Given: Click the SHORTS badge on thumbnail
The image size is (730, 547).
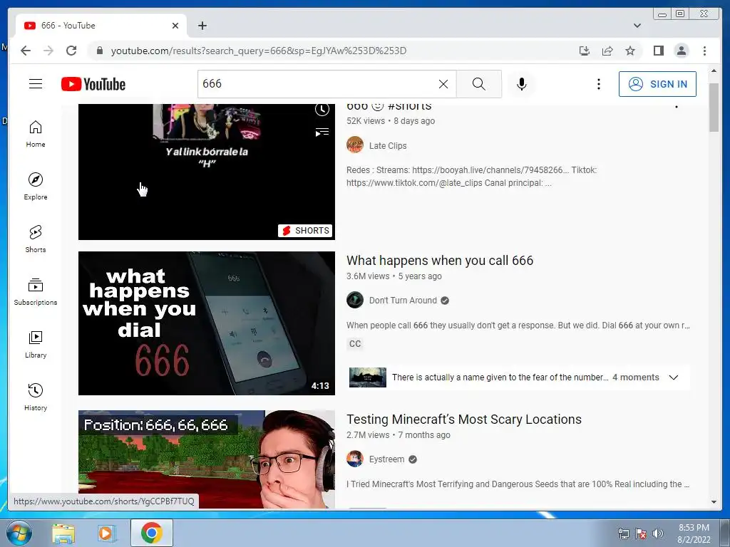Looking at the screenshot, I should (x=305, y=230).
